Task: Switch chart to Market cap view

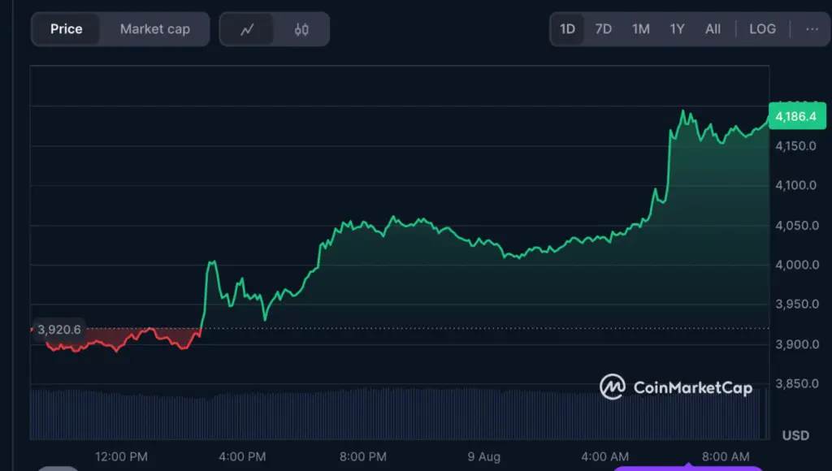Action: [x=154, y=28]
